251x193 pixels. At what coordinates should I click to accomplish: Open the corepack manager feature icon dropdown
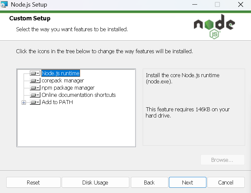35,80
